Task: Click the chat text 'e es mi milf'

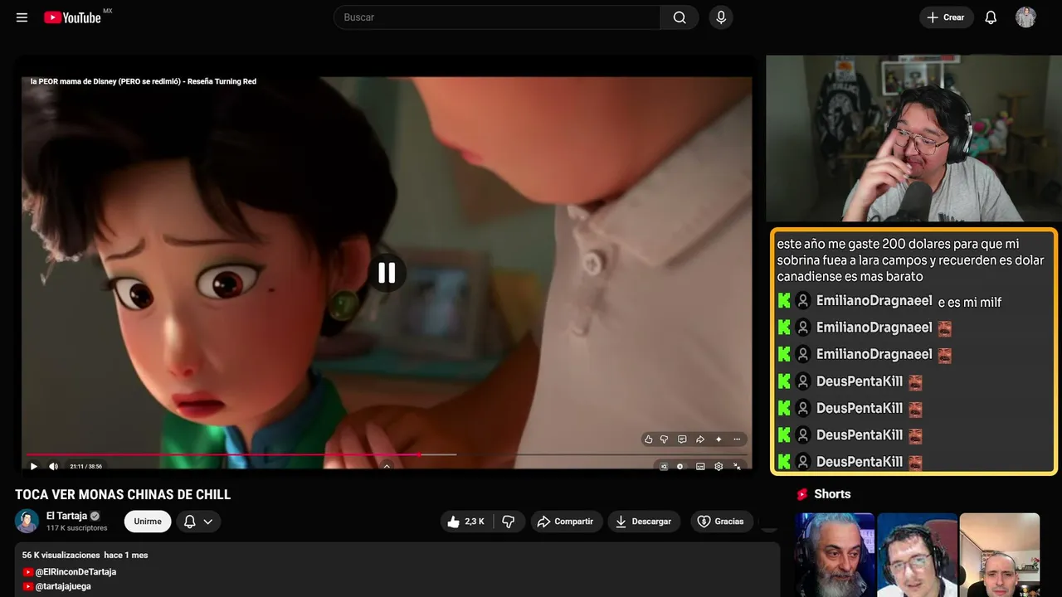Action: click(x=970, y=302)
